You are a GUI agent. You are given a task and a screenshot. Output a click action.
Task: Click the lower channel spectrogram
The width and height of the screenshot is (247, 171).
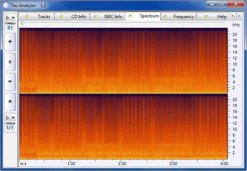point(123,126)
